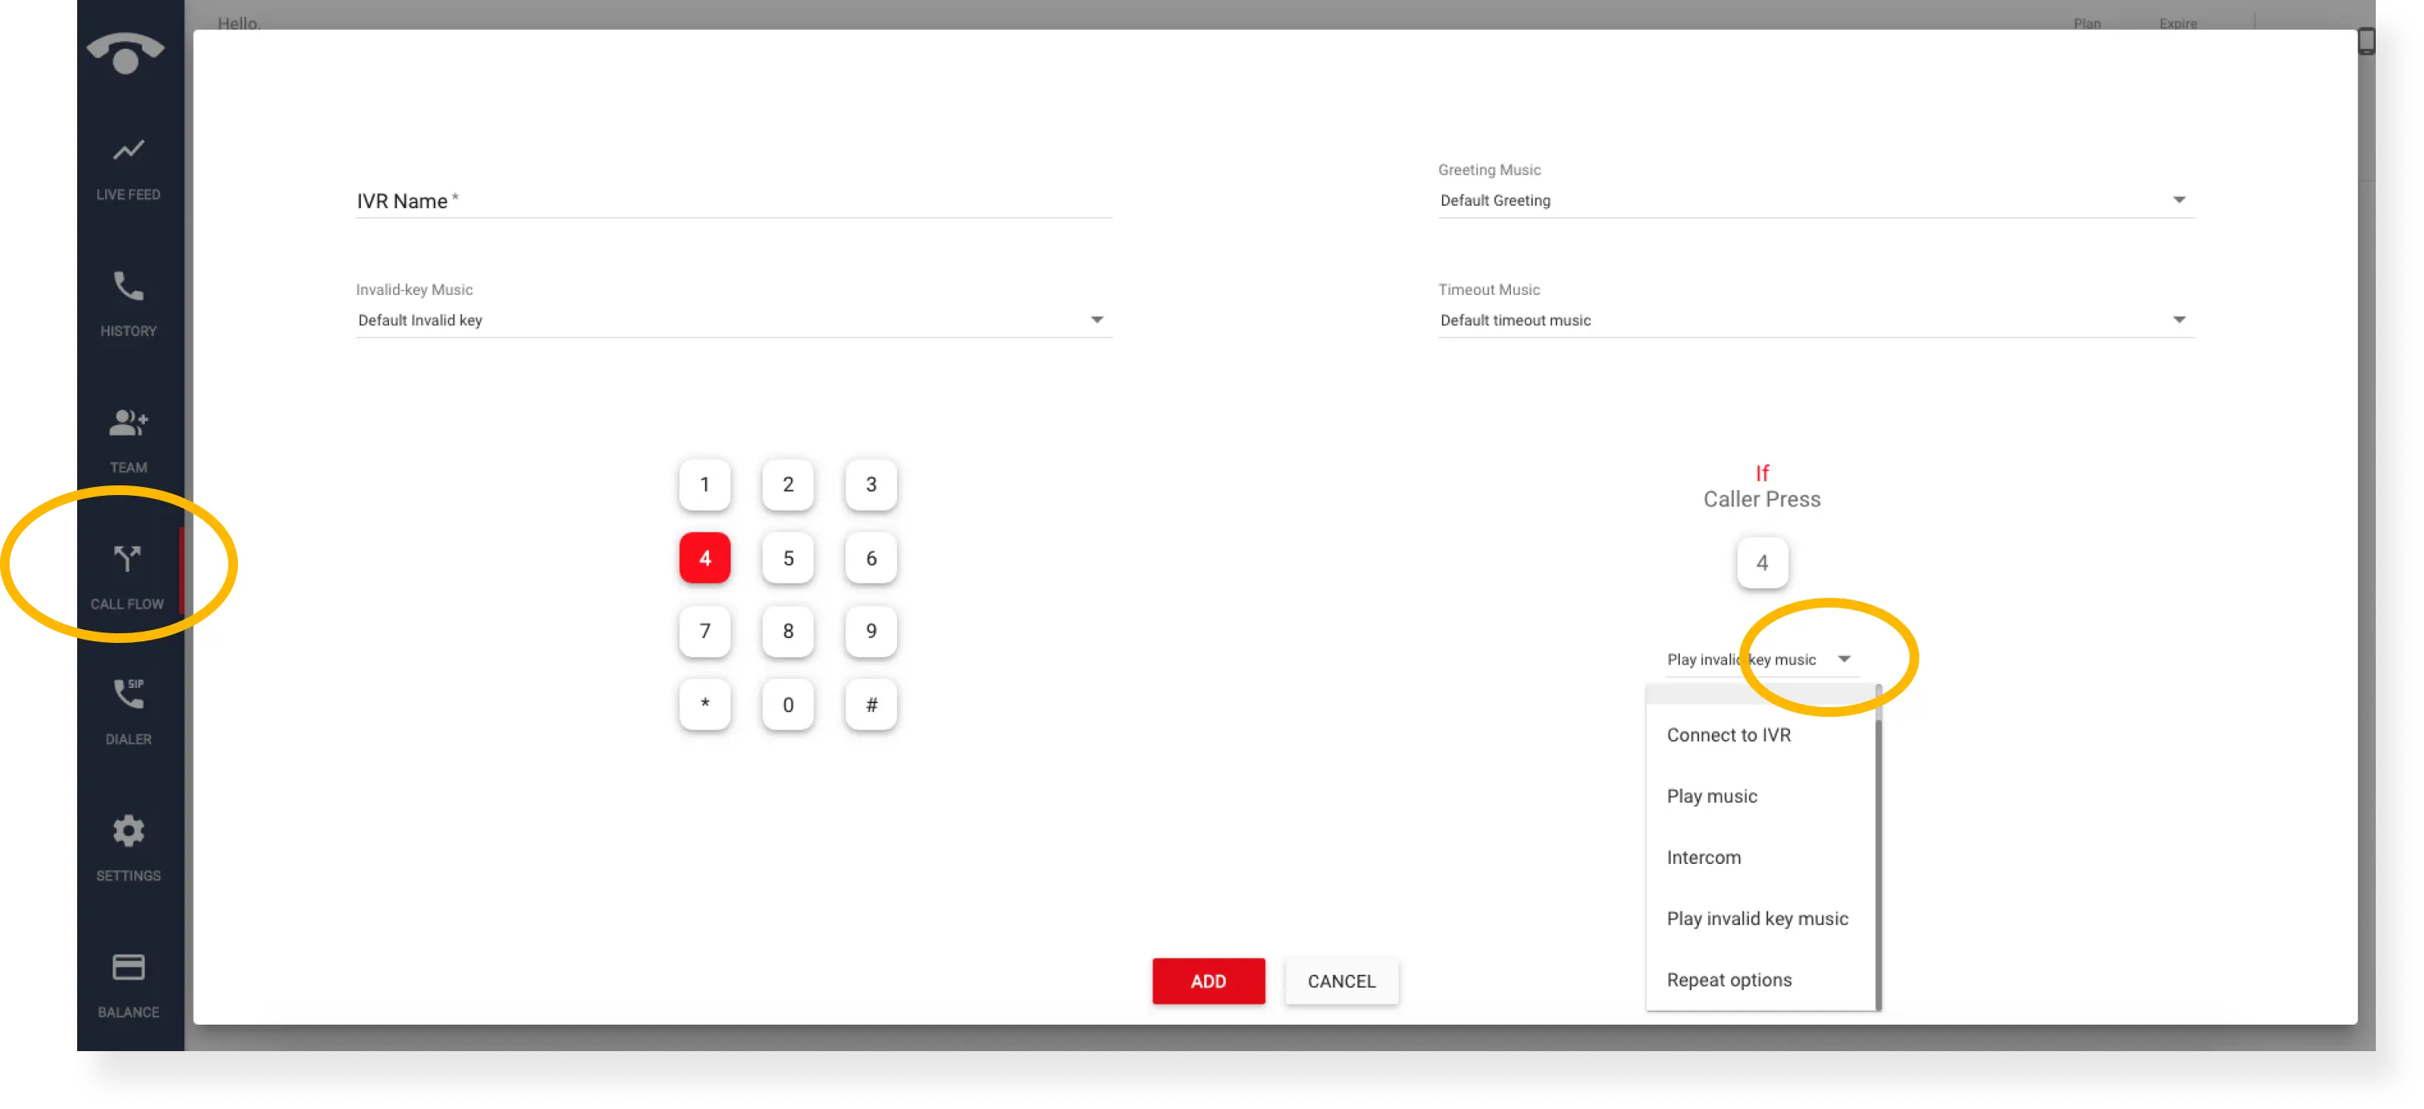
Task: Expand the Greeting Music dropdown
Action: click(x=2180, y=199)
